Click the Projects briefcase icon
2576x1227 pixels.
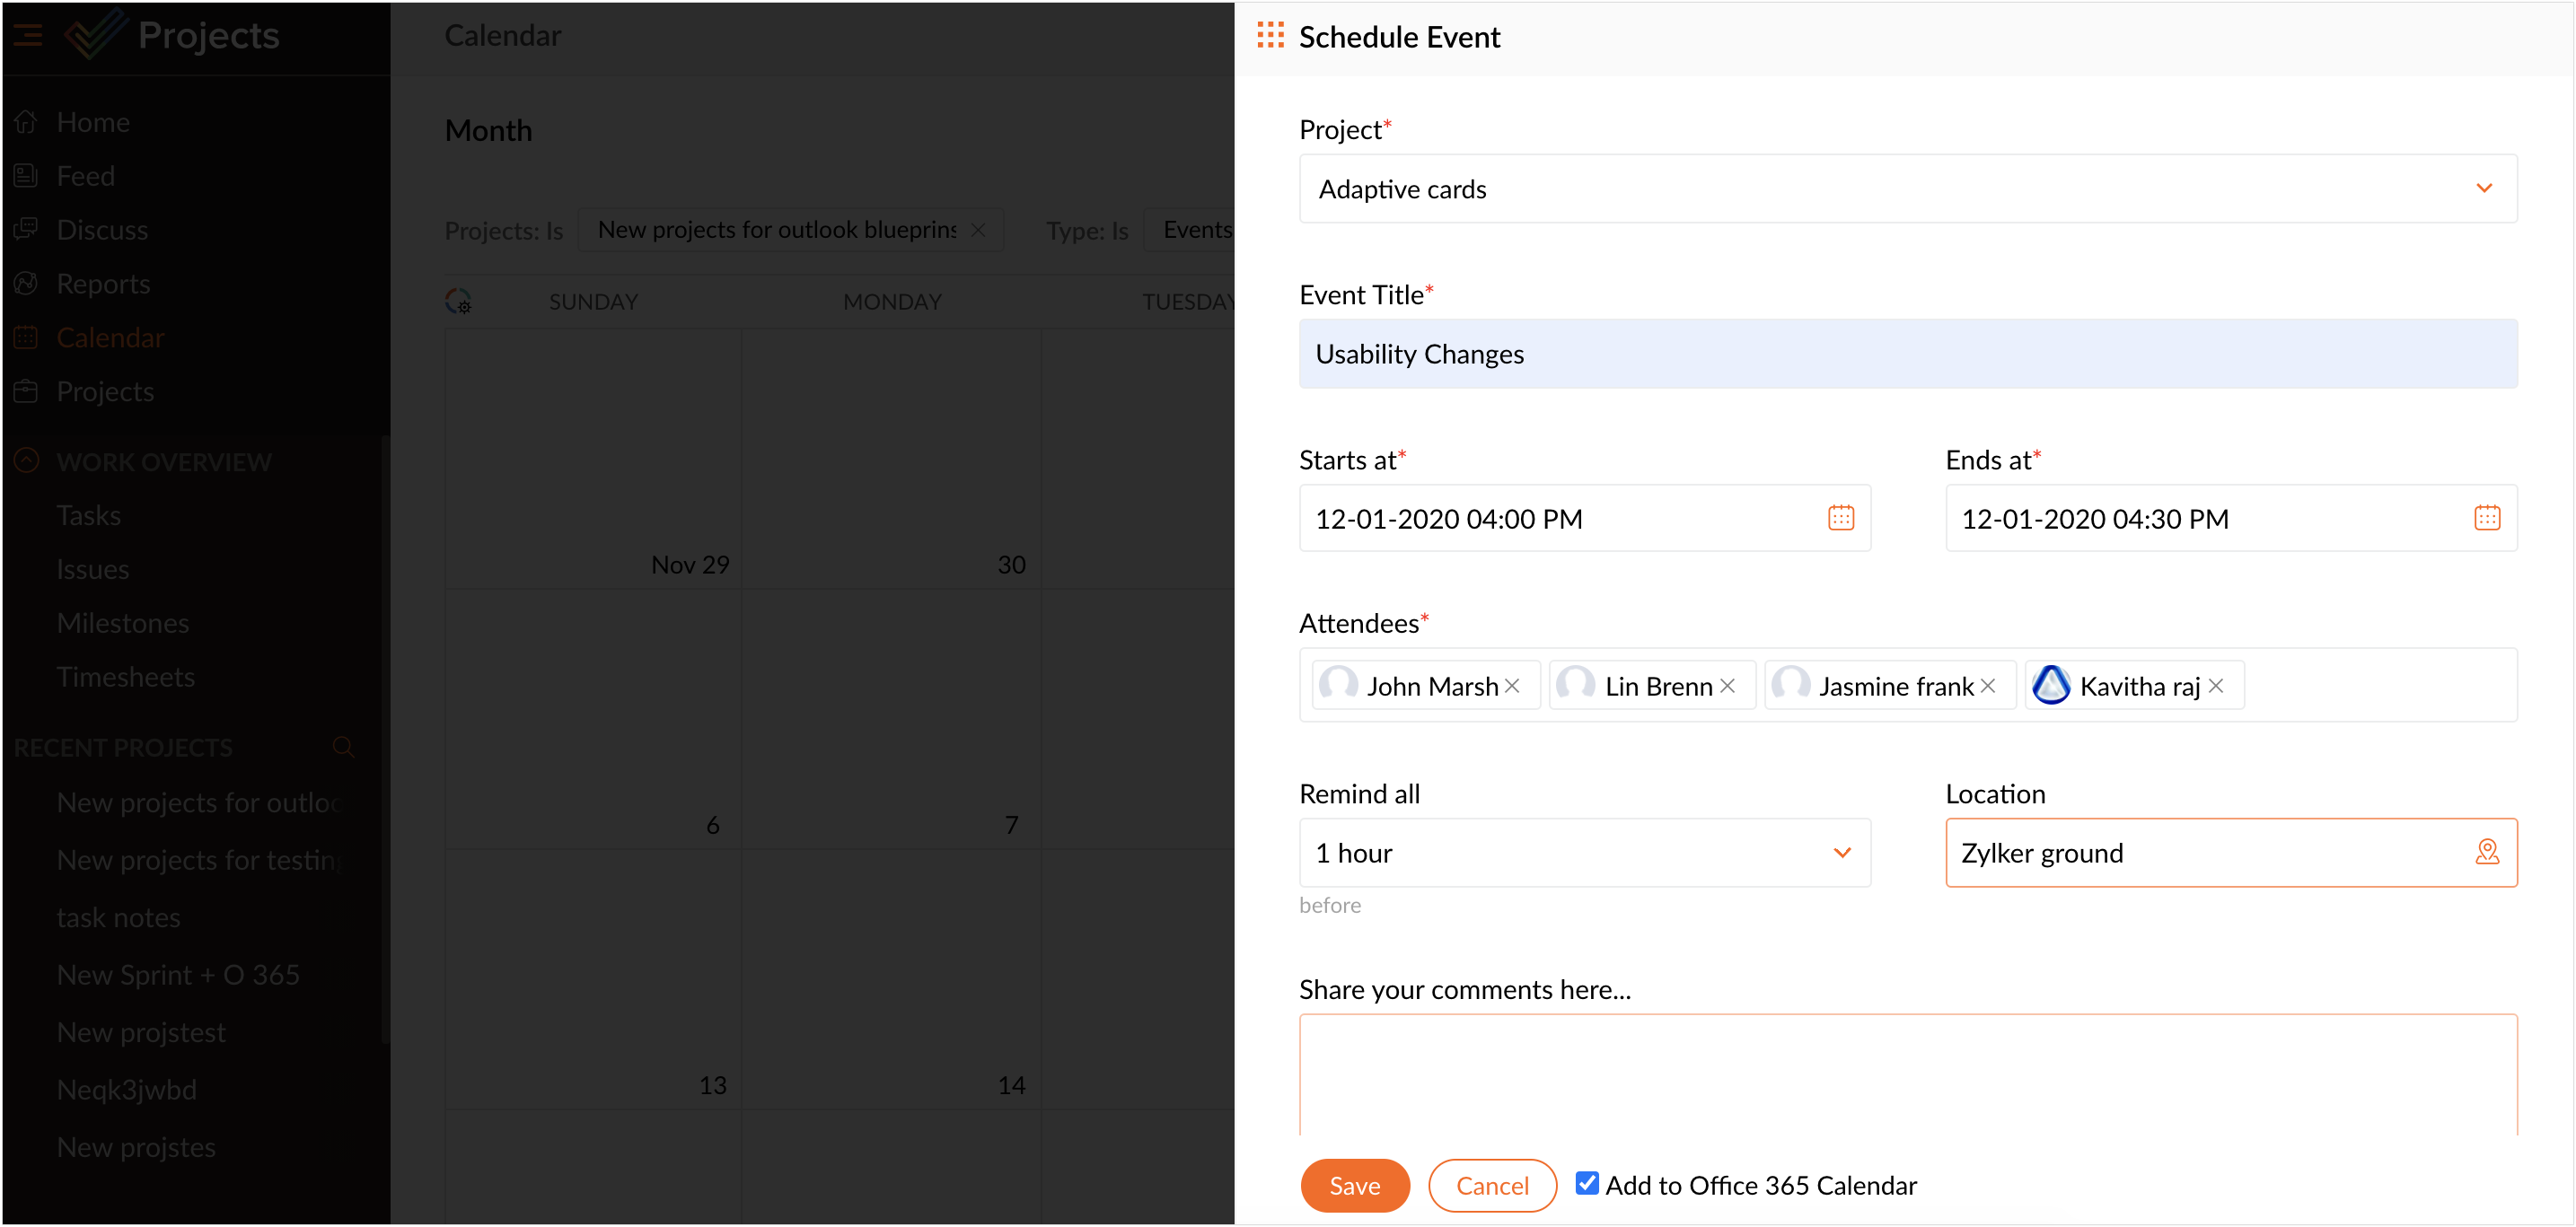(x=26, y=392)
